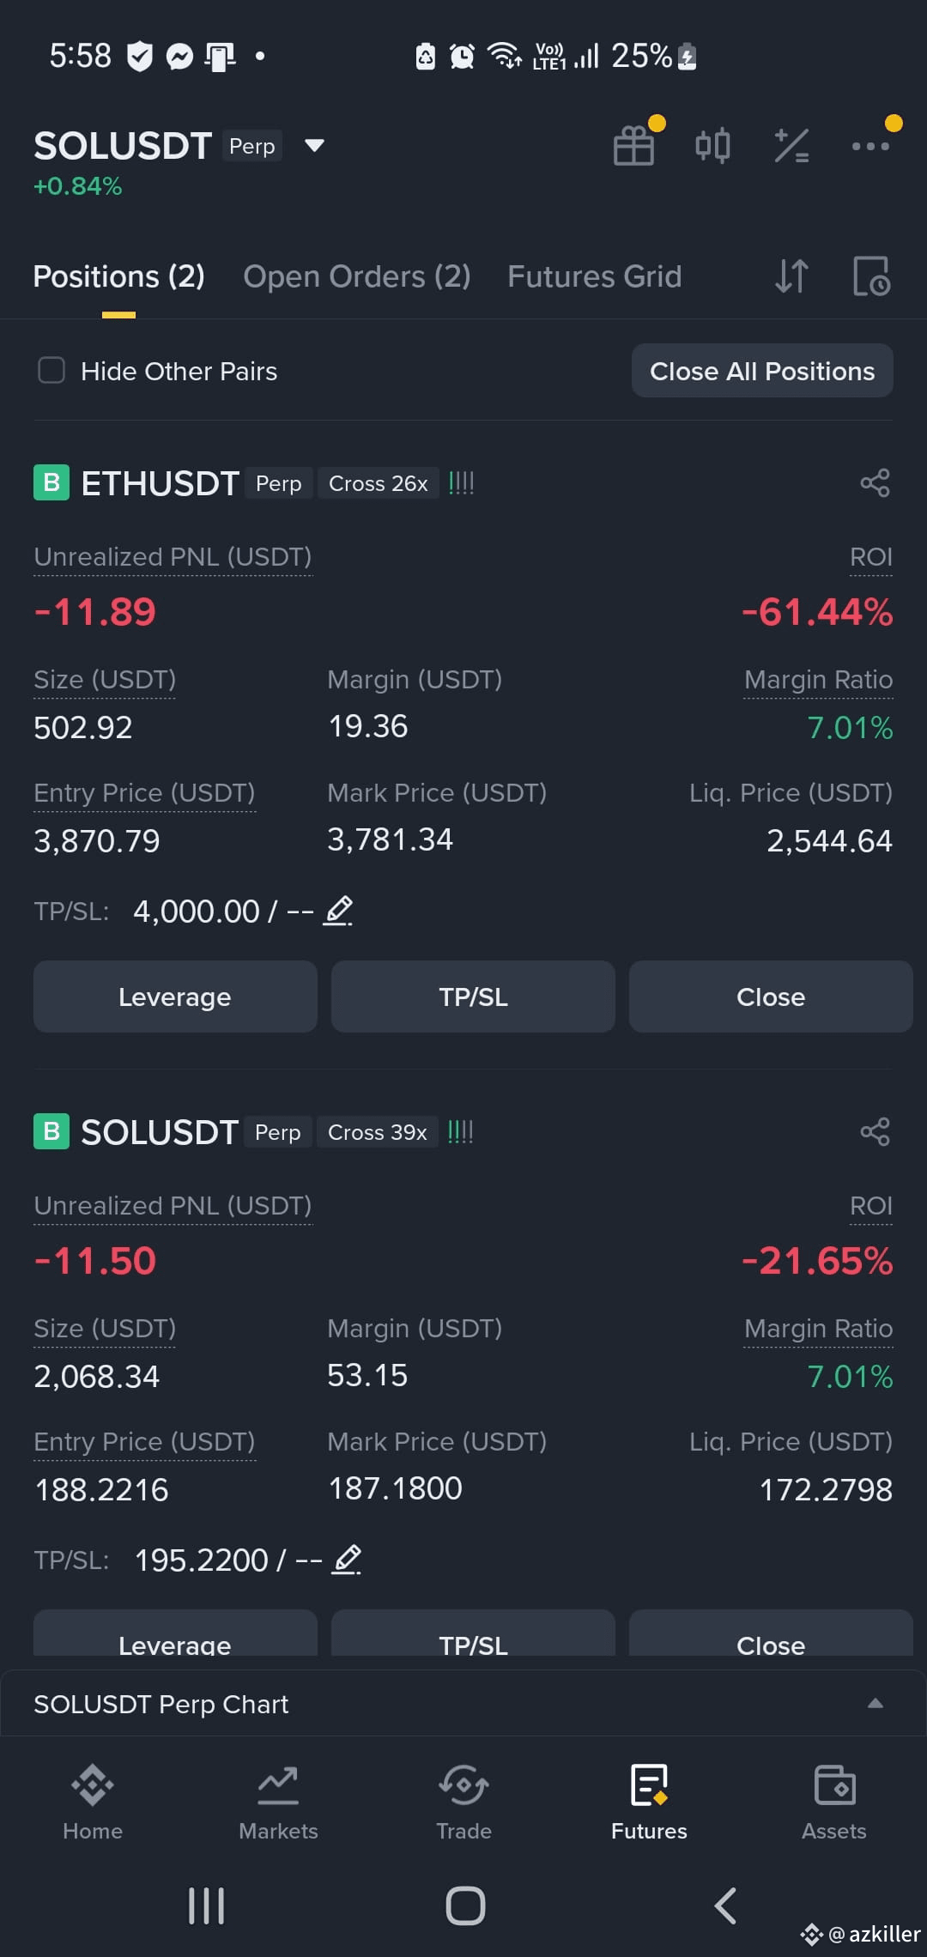
Task: Tap the sort positions arrows icon
Action: pos(791,276)
